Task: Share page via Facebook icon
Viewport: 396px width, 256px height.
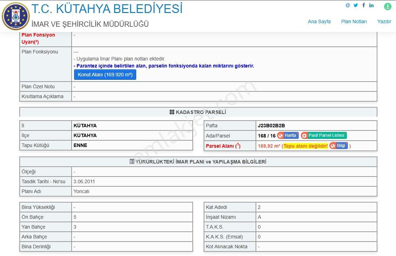Action: pyautogui.click(x=364, y=5)
